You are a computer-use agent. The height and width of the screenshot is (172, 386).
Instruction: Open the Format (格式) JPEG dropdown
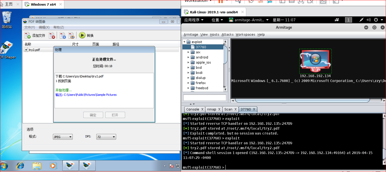(x=63, y=137)
